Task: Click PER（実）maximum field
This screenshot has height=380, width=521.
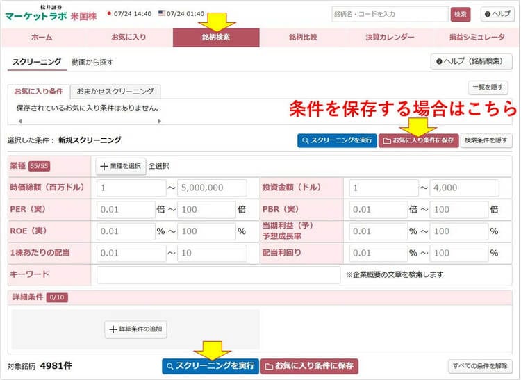Action: [x=207, y=210]
